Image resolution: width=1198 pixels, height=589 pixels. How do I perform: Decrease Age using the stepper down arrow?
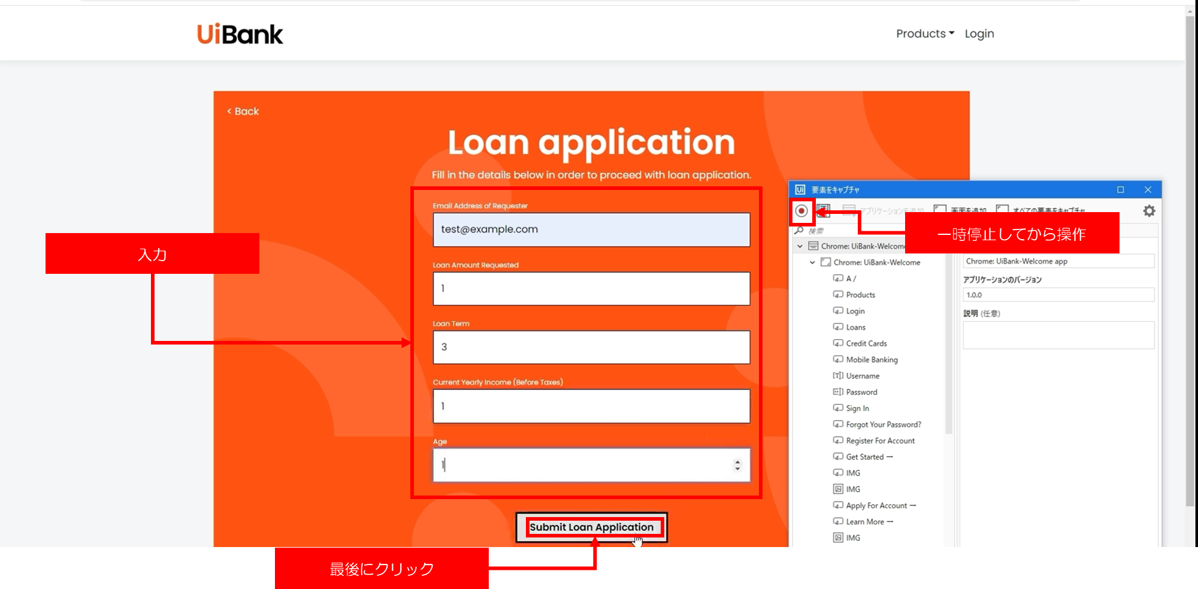click(x=737, y=469)
